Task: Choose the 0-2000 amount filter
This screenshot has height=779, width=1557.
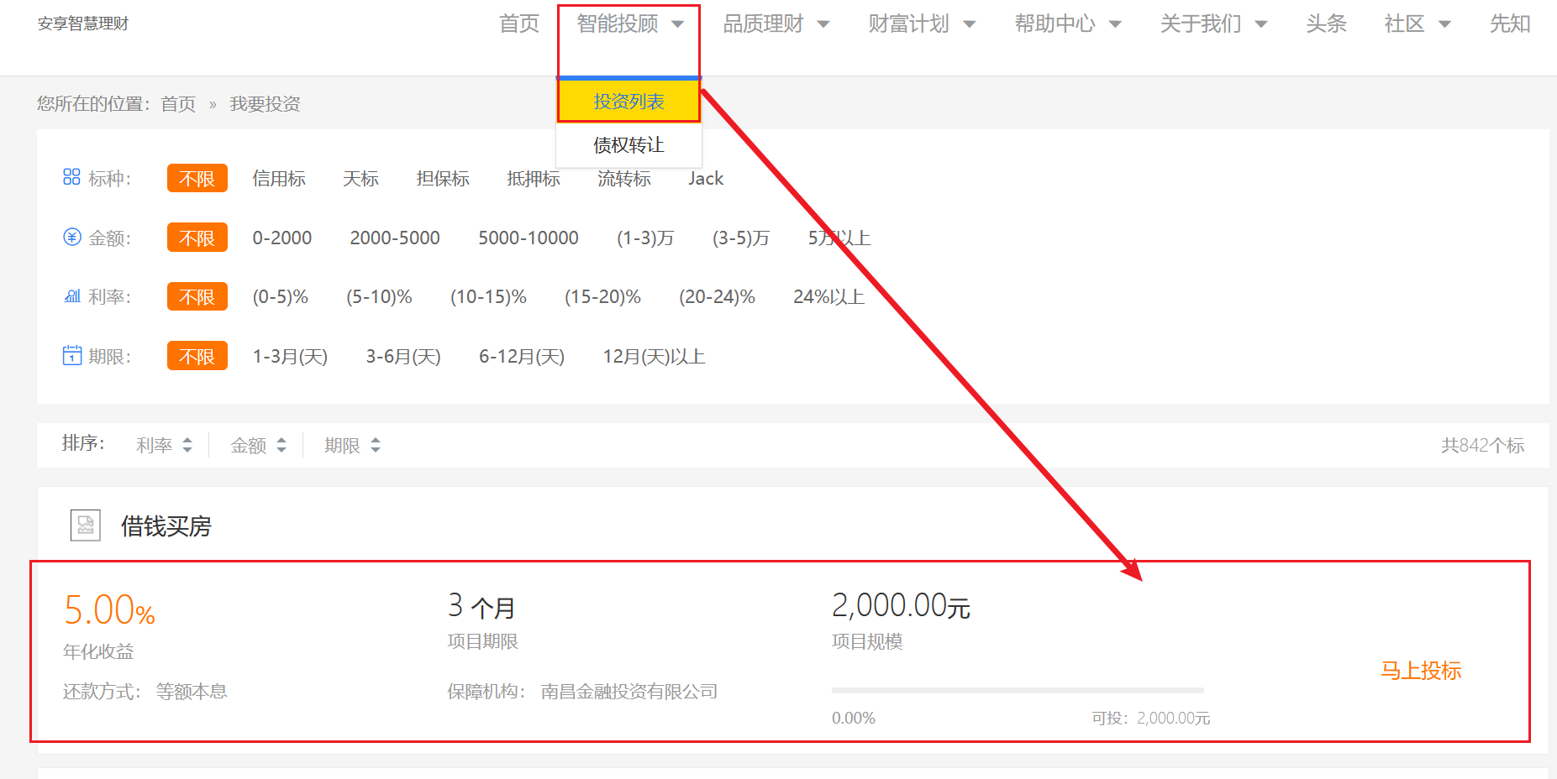Action: pyautogui.click(x=282, y=238)
